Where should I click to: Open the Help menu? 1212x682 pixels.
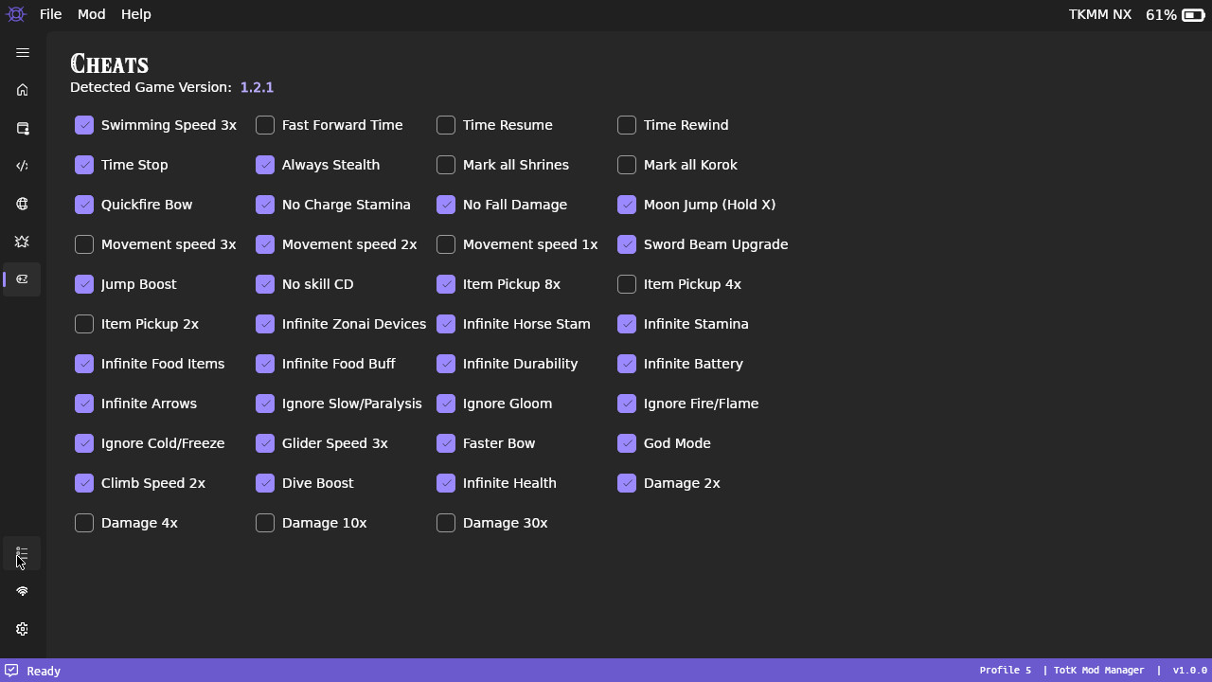(135, 14)
